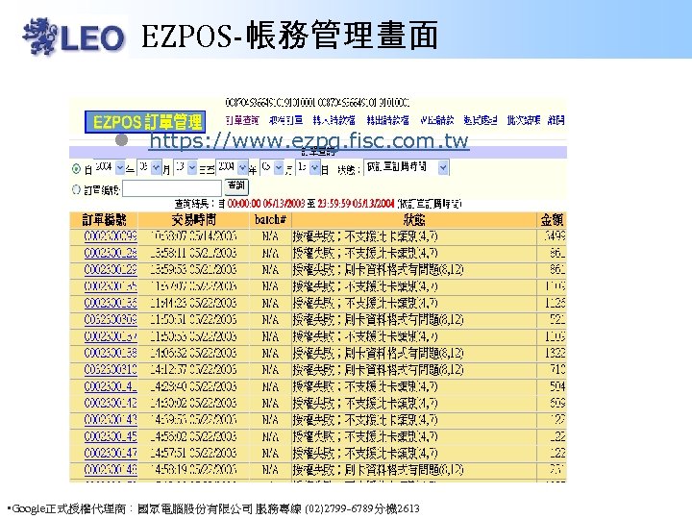Click the 14:23:40 05/22/2003 time cell
The width and height of the screenshot is (692, 519).
click(194, 386)
